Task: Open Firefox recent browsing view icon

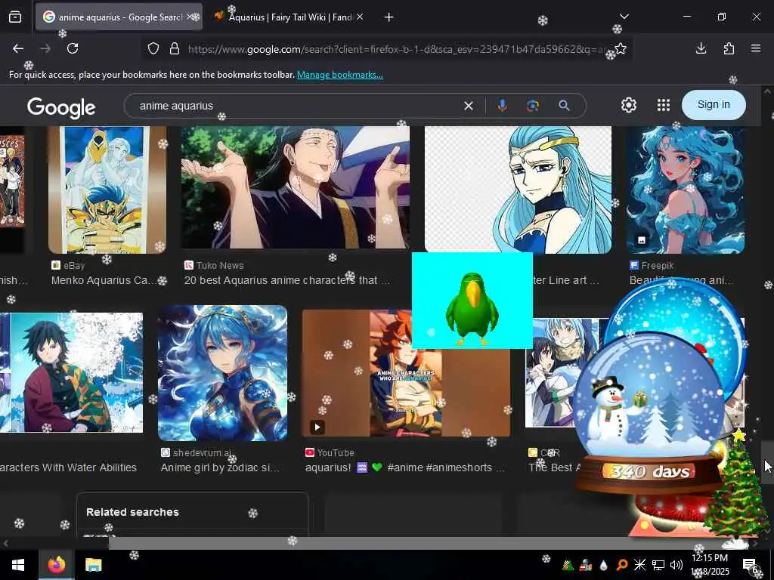Action: [x=15, y=17]
